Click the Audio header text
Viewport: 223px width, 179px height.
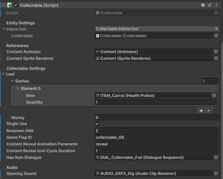tap(12, 168)
